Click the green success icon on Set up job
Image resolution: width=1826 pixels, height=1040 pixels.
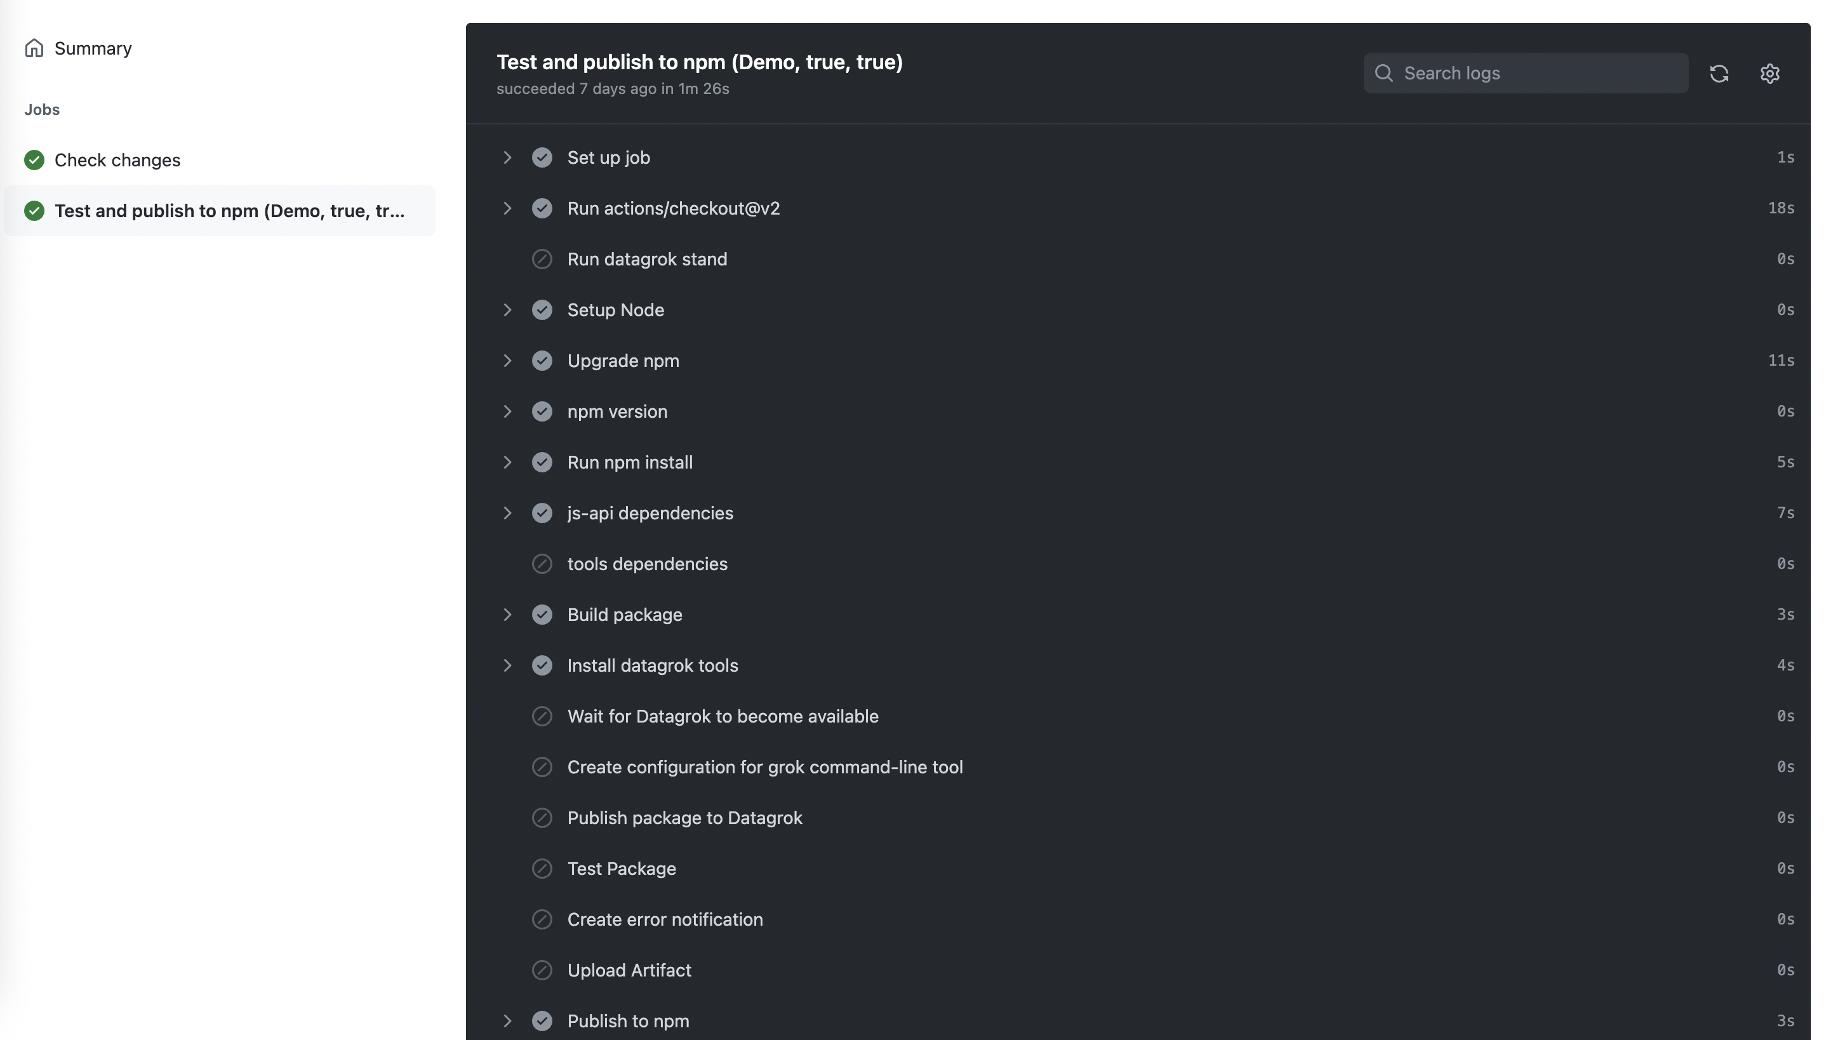click(542, 157)
